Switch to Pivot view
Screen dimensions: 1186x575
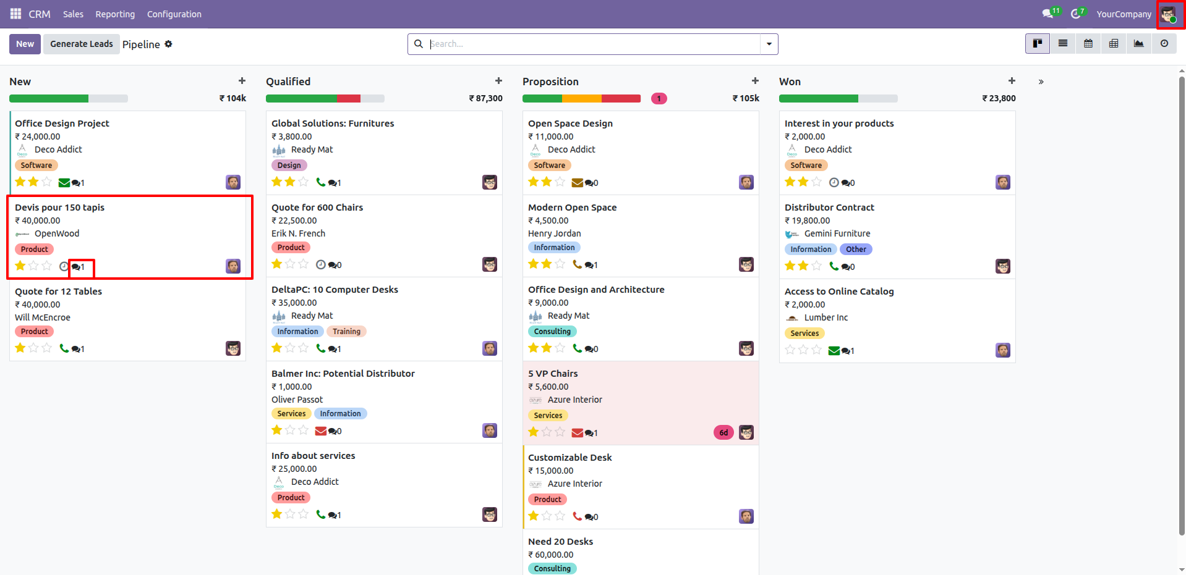point(1114,44)
